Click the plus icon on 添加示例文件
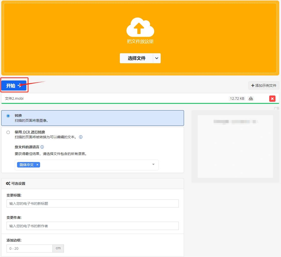 (x=252, y=85)
